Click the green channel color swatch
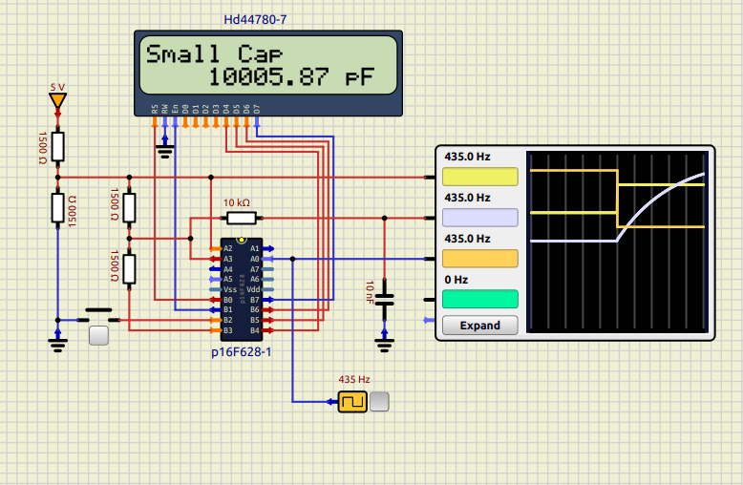Image resolution: width=743 pixels, height=485 pixels. pos(479,298)
